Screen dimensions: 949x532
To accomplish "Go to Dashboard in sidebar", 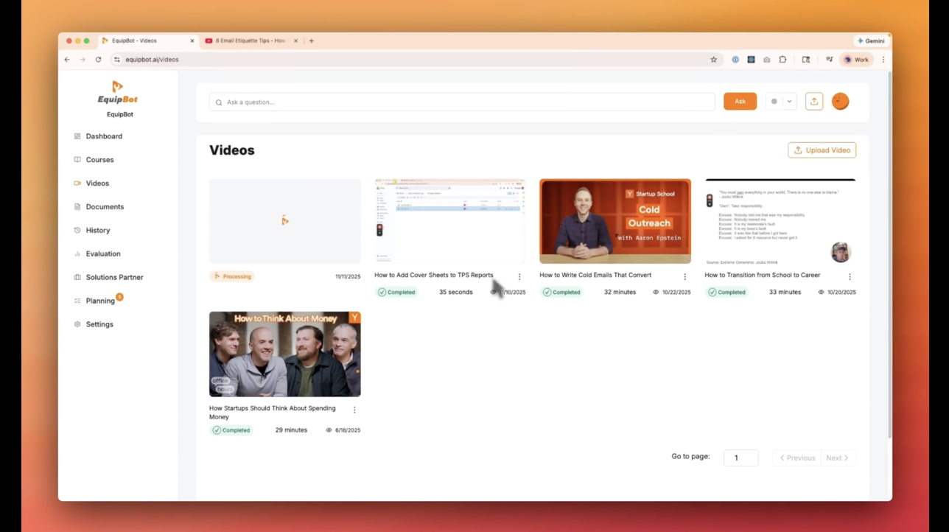I will [x=104, y=136].
